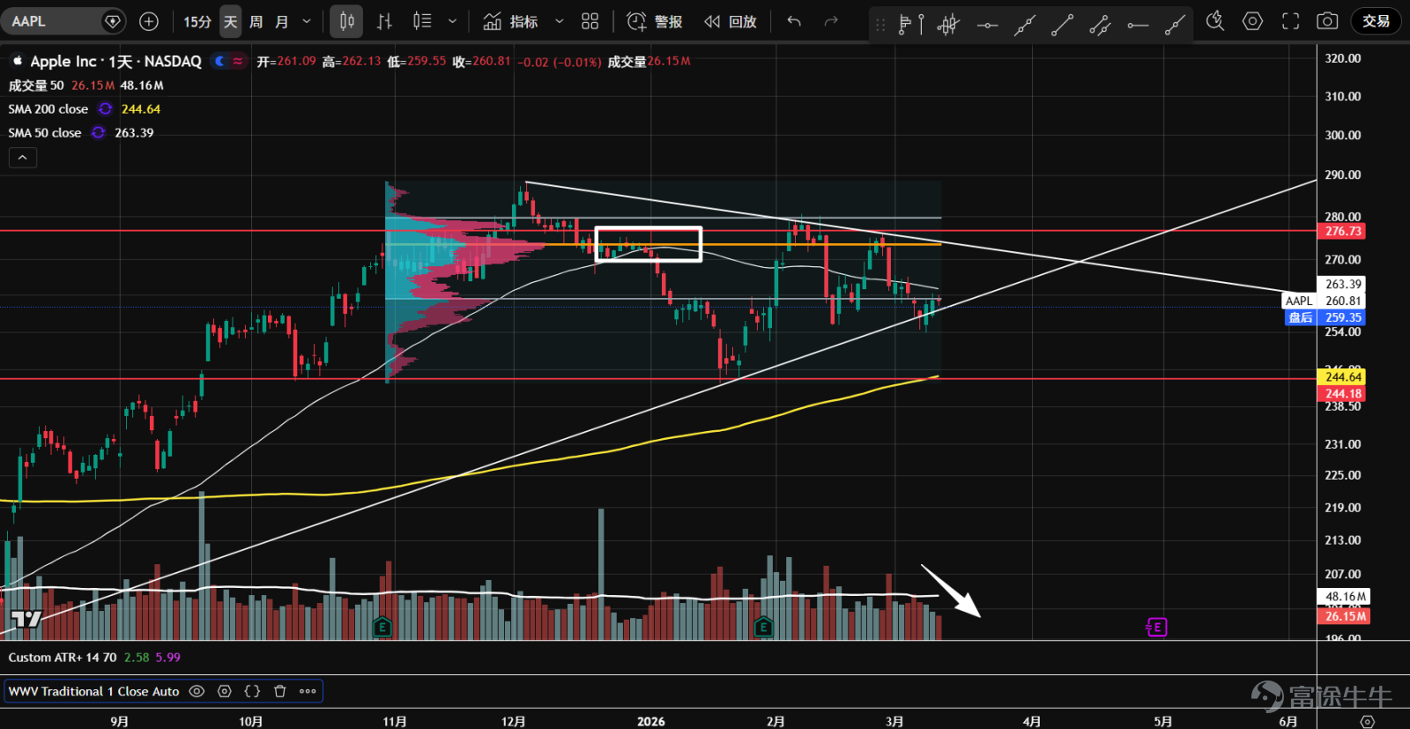This screenshot has width=1410, height=729.
Task: Open time axis settings gear icon
Action: (1367, 721)
